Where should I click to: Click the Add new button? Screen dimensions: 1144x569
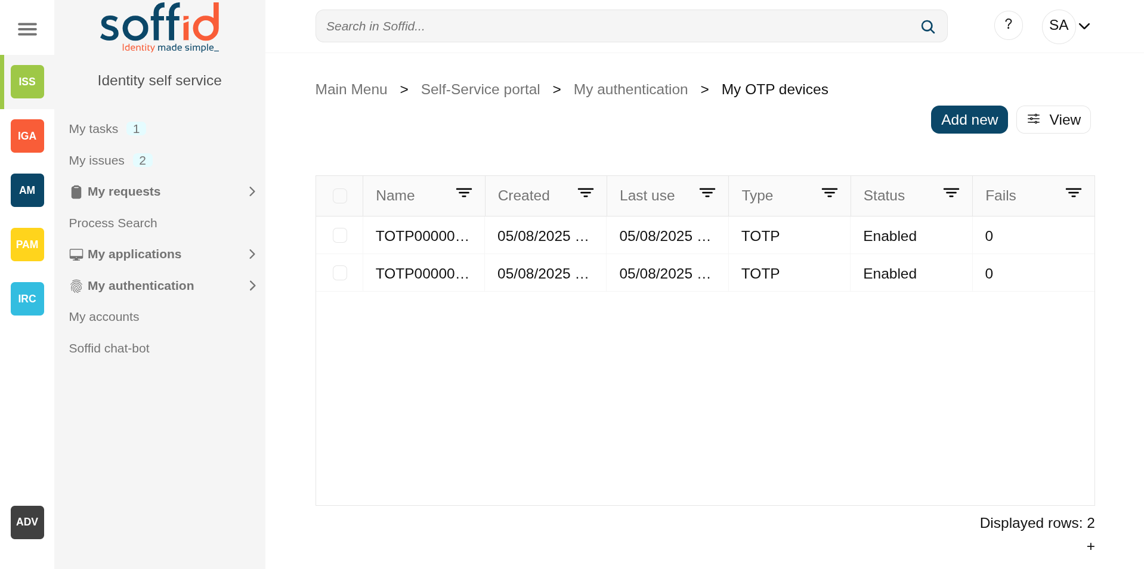point(969,120)
